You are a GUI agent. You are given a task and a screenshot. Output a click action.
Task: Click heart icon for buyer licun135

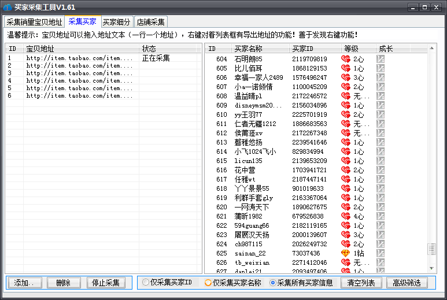[346, 161]
